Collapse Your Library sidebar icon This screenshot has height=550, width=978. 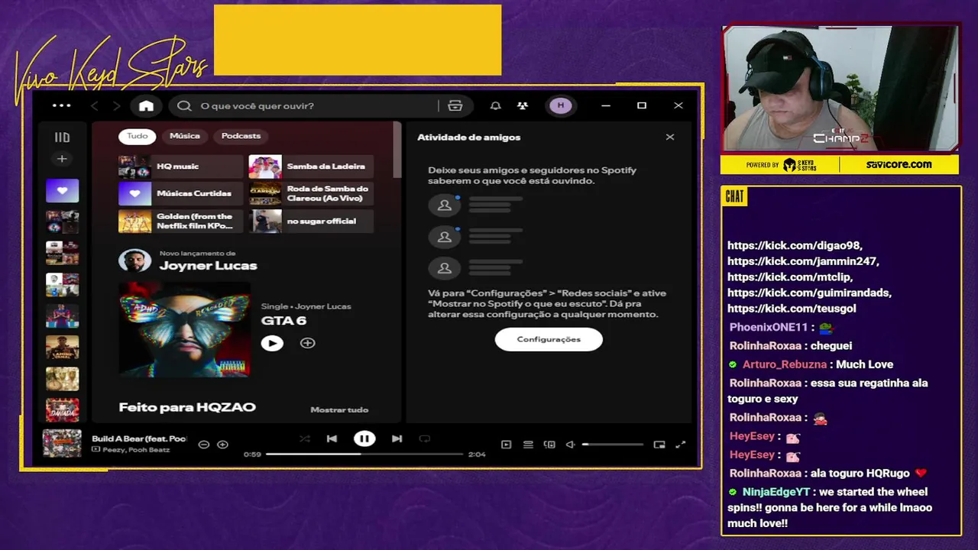(x=62, y=137)
